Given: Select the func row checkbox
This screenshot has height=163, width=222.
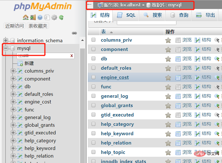Looking at the screenshot, I should [93, 86].
